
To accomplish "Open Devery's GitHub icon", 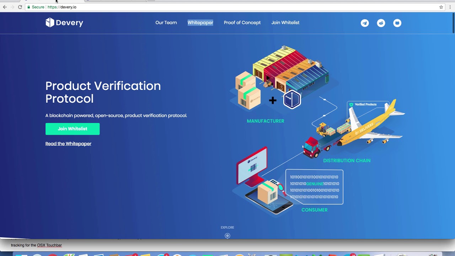I will 397,23.
